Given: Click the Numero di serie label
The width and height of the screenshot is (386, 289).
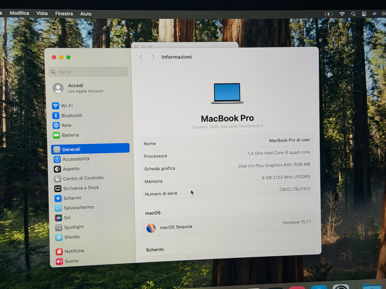Looking at the screenshot, I should (161, 194).
